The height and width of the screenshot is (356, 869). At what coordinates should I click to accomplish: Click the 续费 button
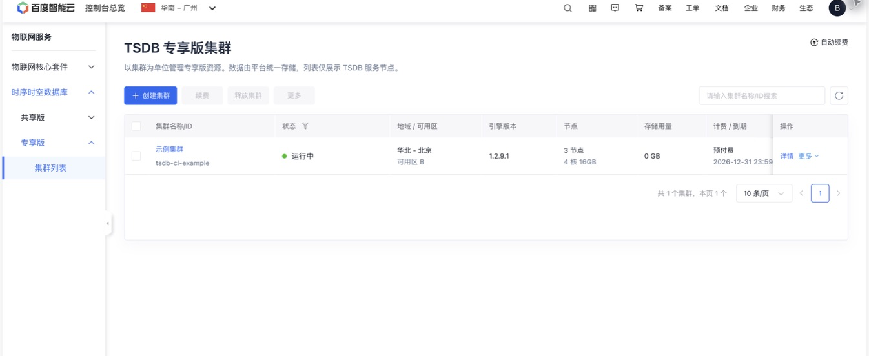tap(202, 95)
